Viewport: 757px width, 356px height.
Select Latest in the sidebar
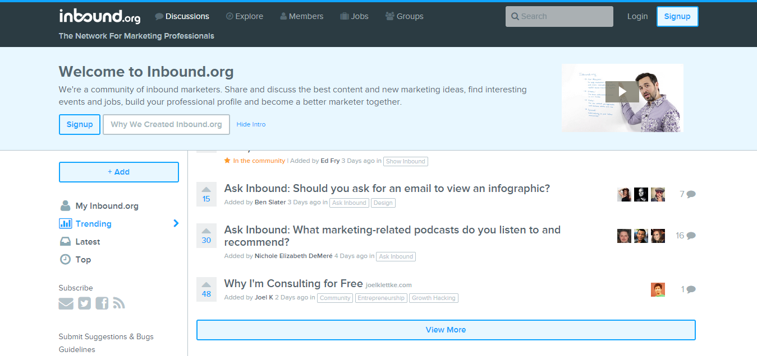coord(80,242)
